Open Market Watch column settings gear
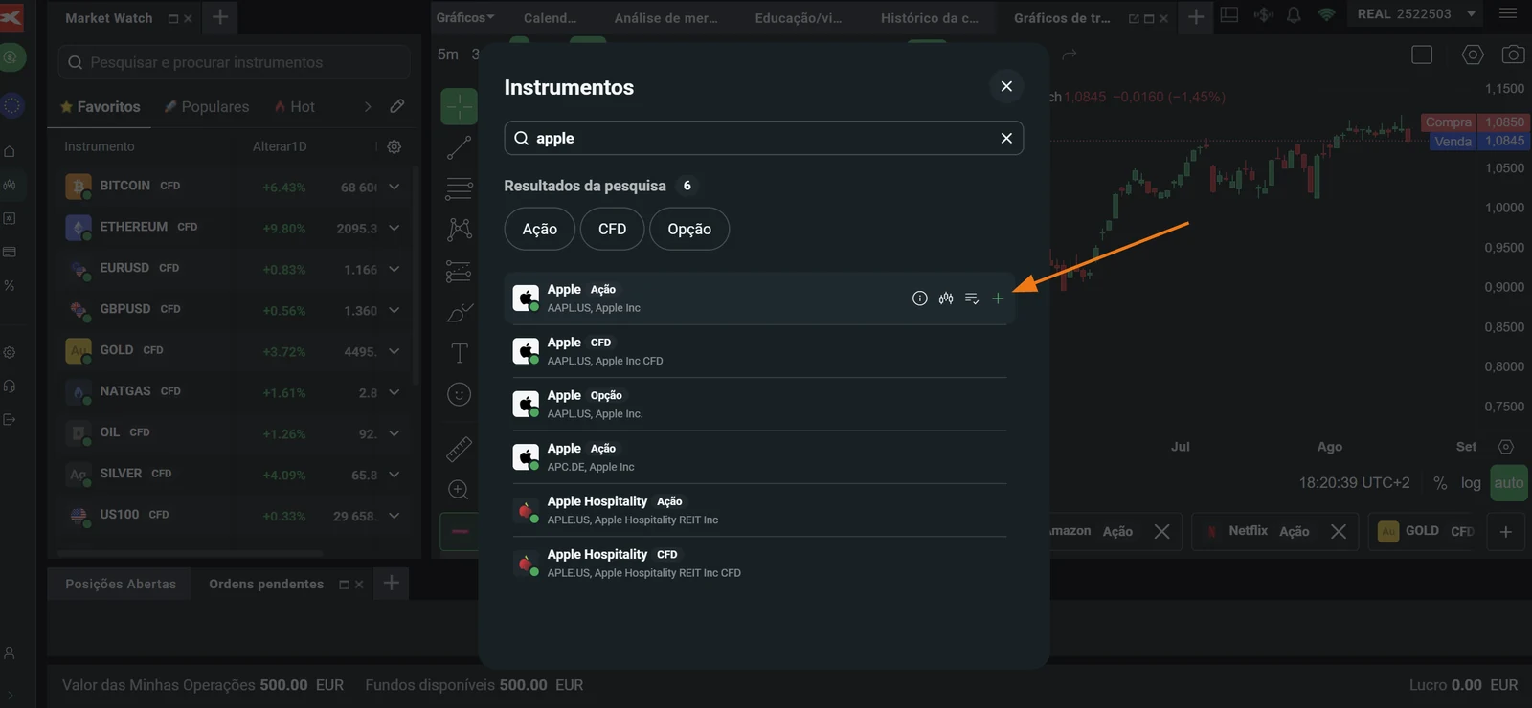 click(x=394, y=146)
